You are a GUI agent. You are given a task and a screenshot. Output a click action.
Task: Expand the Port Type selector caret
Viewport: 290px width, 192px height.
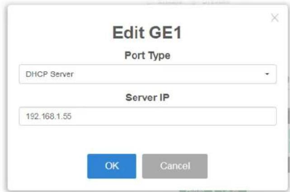(x=267, y=74)
